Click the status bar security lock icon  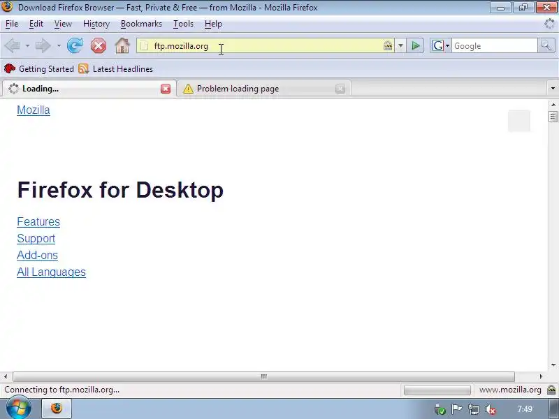click(x=551, y=390)
